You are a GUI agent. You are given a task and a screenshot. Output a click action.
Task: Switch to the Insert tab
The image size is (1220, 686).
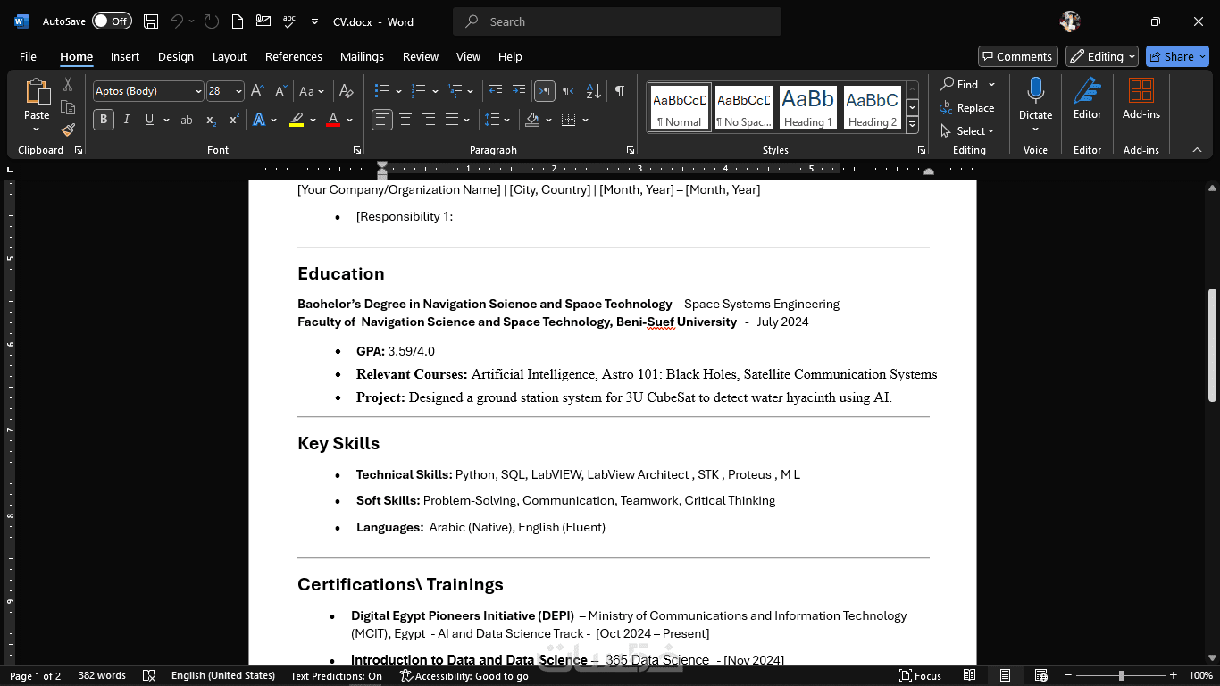(x=125, y=56)
